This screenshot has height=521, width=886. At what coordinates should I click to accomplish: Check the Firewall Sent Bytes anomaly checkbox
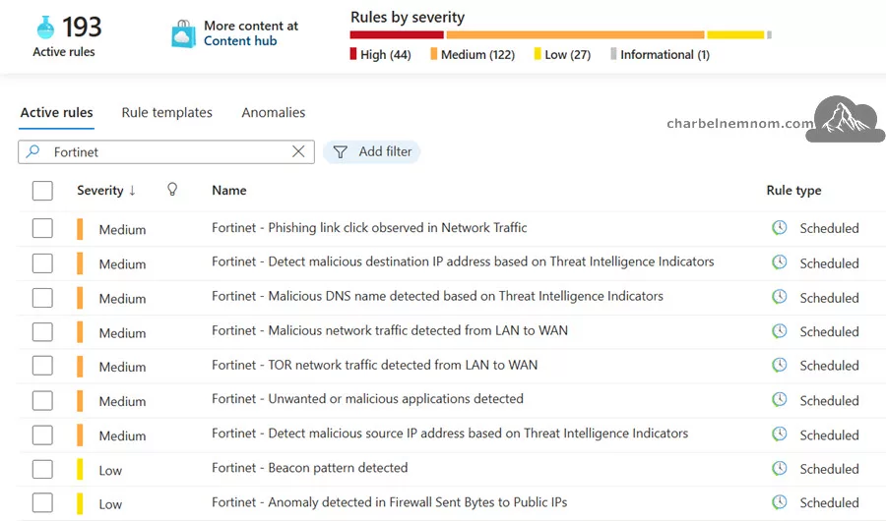[42, 503]
